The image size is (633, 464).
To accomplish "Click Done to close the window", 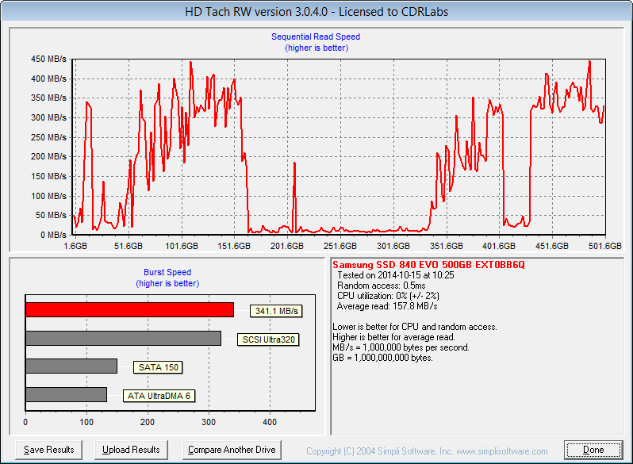I will point(593,450).
